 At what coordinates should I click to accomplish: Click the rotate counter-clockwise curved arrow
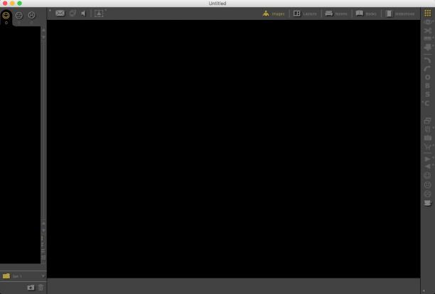tap(427, 69)
